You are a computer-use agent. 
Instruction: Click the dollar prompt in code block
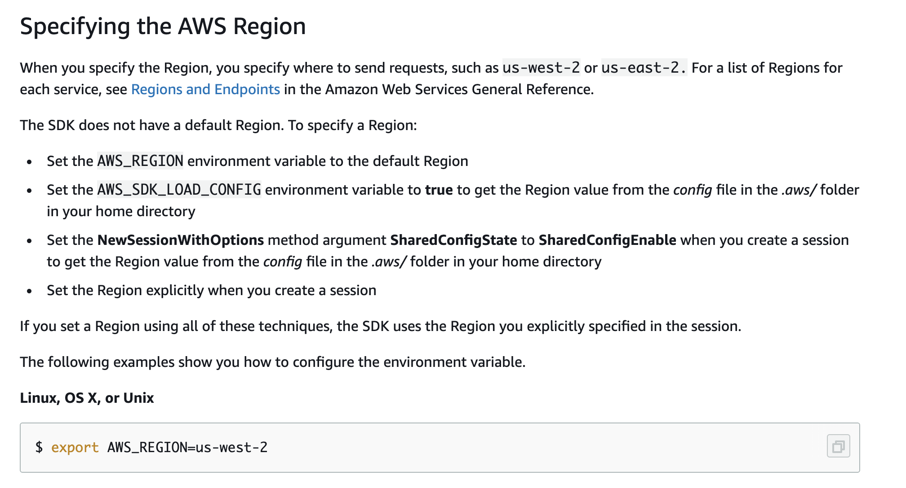click(39, 447)
